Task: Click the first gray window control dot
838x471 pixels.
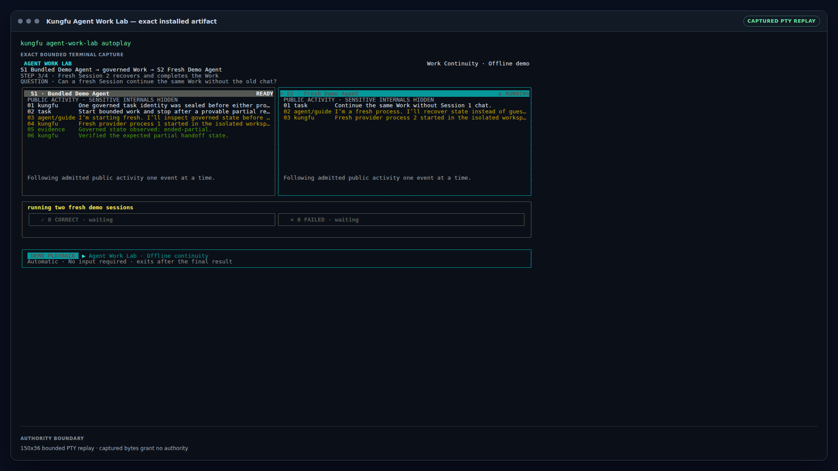Action: point(20,21)
